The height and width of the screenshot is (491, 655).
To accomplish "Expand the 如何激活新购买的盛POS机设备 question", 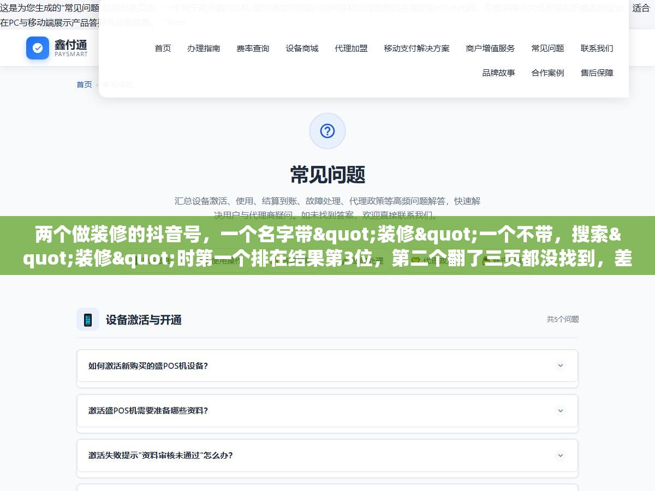I will (327, 366).
